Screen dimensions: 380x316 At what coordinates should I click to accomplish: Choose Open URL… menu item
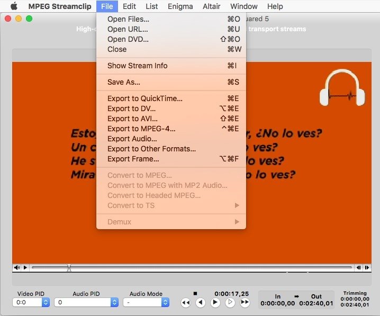pyautogui.click(x=171, y=29)
